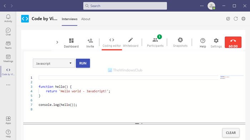Viewport: 250px width, 140px height.
Task: Click the CLEAR output button
Action: click(231, 133)
